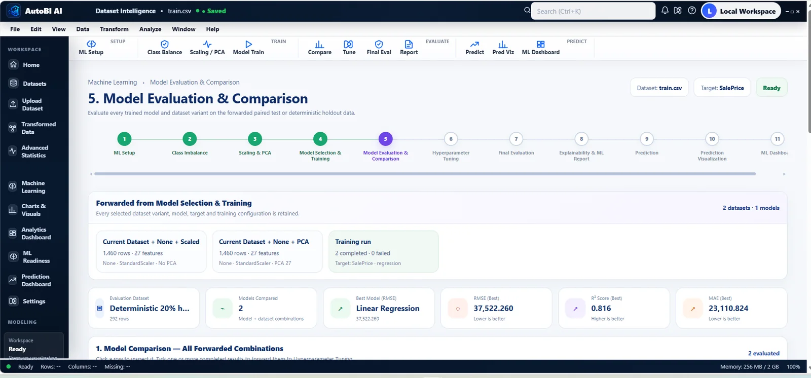Screen dimensions: 811x378
Task: Select the Current Dataset + None + Scaled card
Action: (x=151, y=251)
